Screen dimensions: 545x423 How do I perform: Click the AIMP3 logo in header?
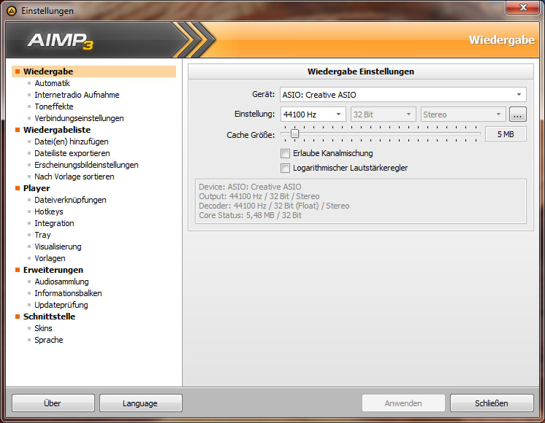[61, 41]
